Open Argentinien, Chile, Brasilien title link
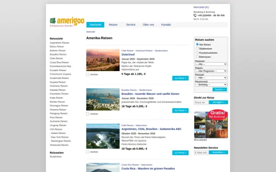 (151, 129)
